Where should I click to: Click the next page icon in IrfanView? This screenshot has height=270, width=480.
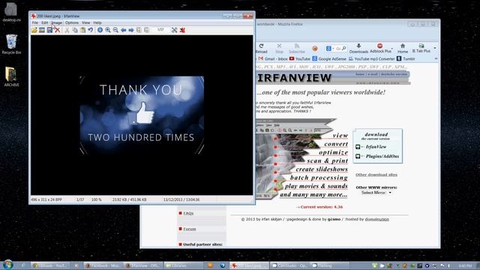click(x=147, y=30)
